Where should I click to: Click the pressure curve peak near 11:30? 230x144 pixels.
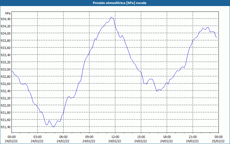coord(111,17)
